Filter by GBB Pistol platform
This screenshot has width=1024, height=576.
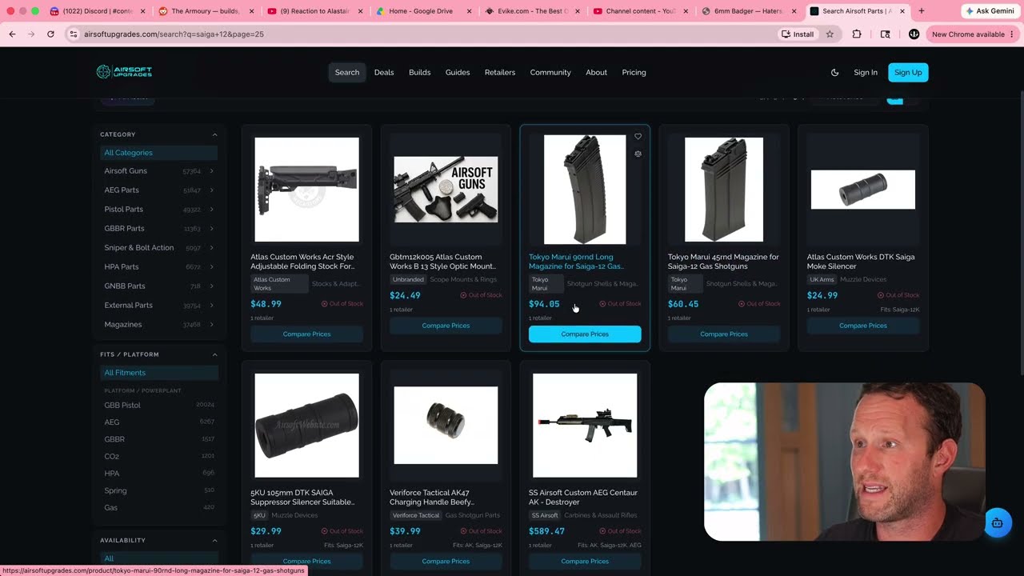[x=158, y=406]
